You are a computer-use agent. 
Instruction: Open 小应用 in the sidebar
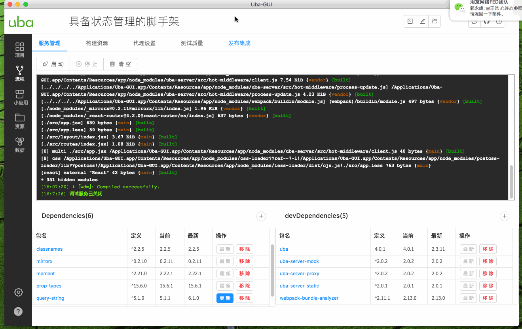coord(20,98)
